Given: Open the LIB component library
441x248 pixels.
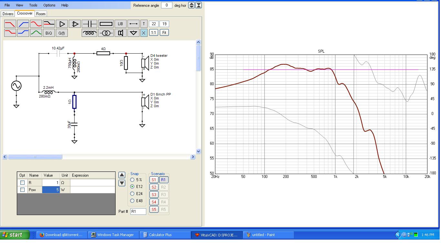Looking at the screenshot, I should point(120,24).
